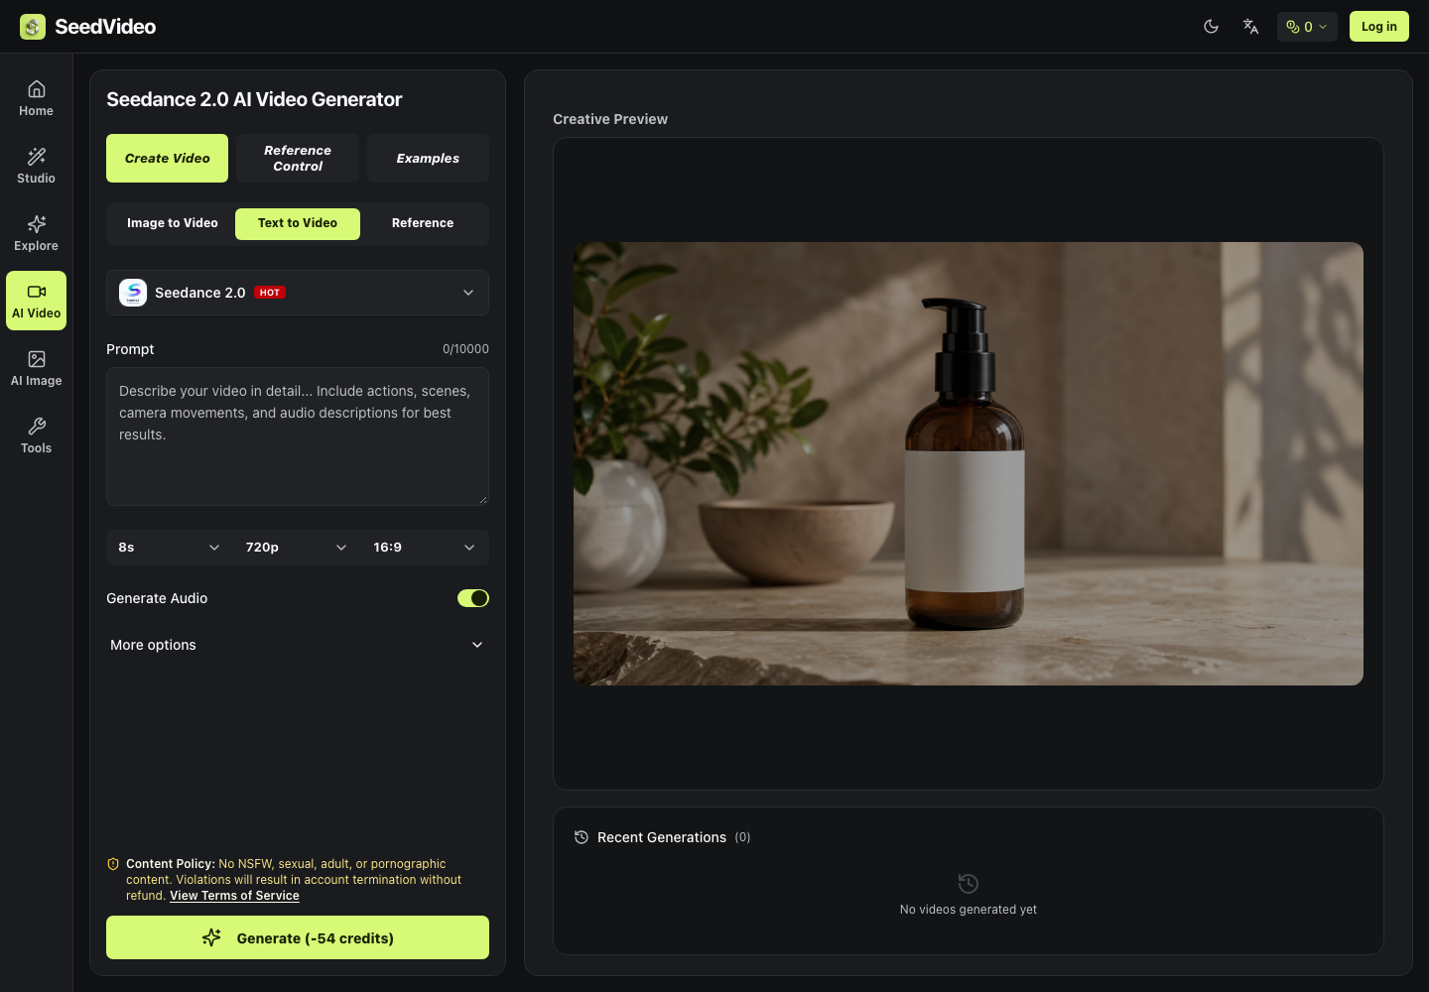Open the Home sidebar icon
This screenshot has height=992, width=1429.
(x=37, y=89)
